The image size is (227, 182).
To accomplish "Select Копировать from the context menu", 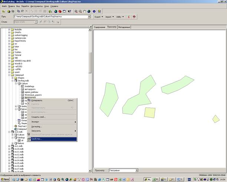I will point(37,100).
